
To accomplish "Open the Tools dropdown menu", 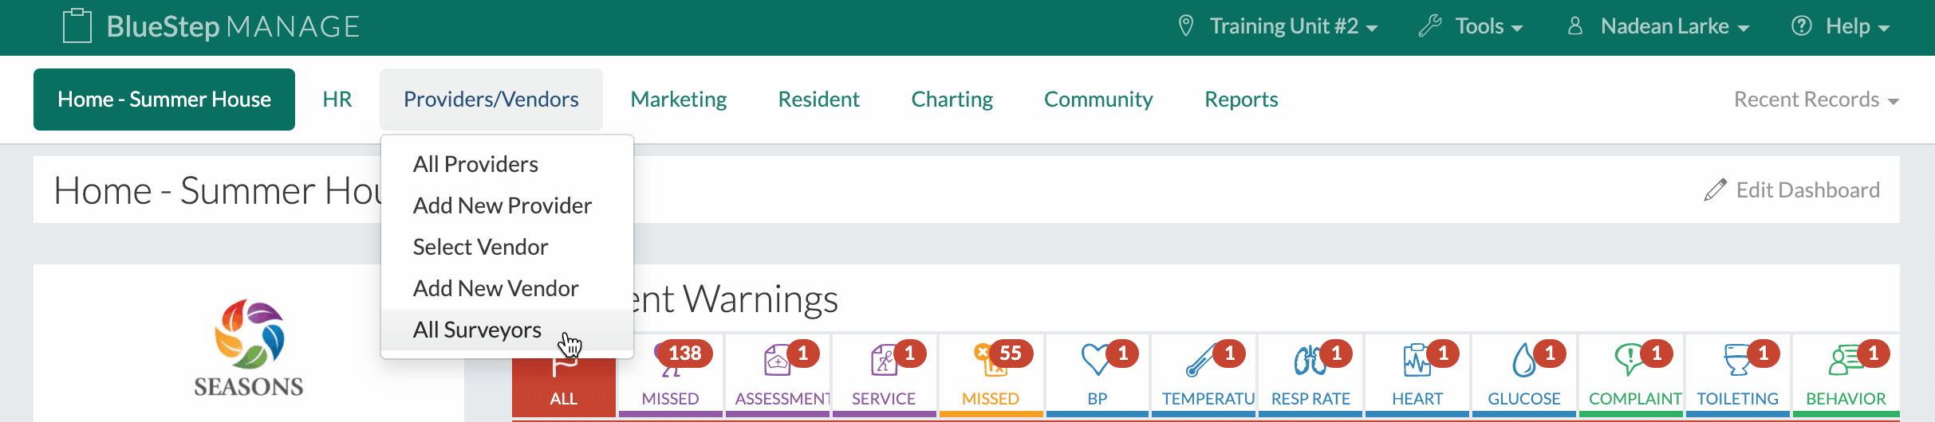I will (x=1472, y=26).
